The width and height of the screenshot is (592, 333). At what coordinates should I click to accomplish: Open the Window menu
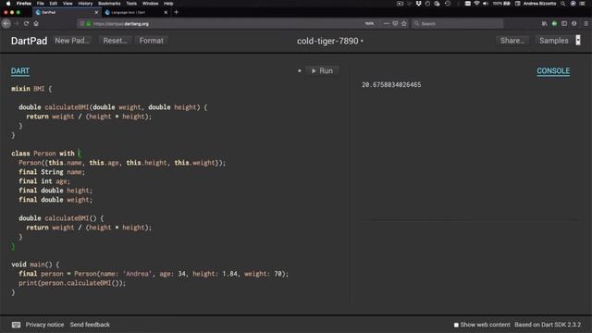[150, 4]
